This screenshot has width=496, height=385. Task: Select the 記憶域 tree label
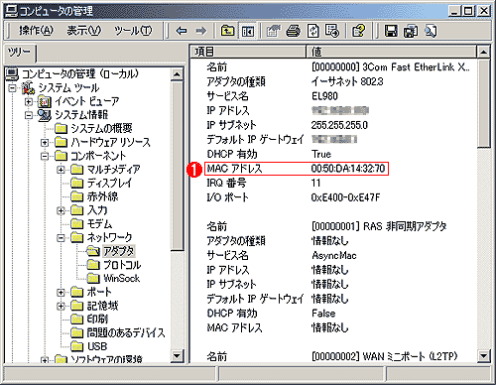point(102,306)
